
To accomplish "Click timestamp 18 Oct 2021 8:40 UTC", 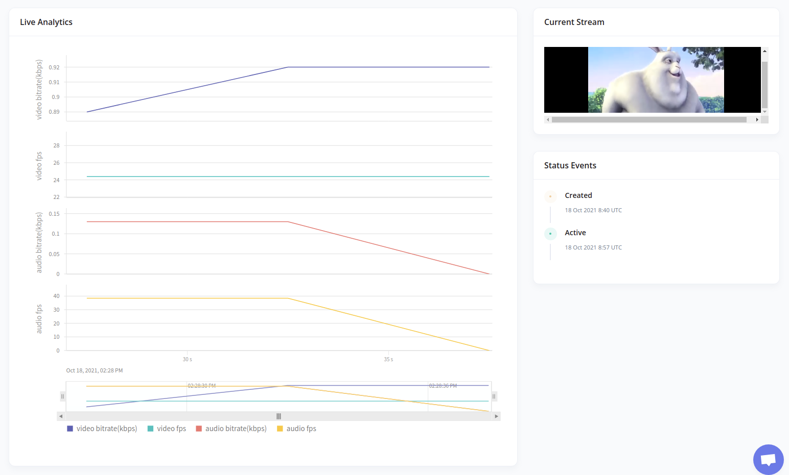I will (x=593, y=210).
